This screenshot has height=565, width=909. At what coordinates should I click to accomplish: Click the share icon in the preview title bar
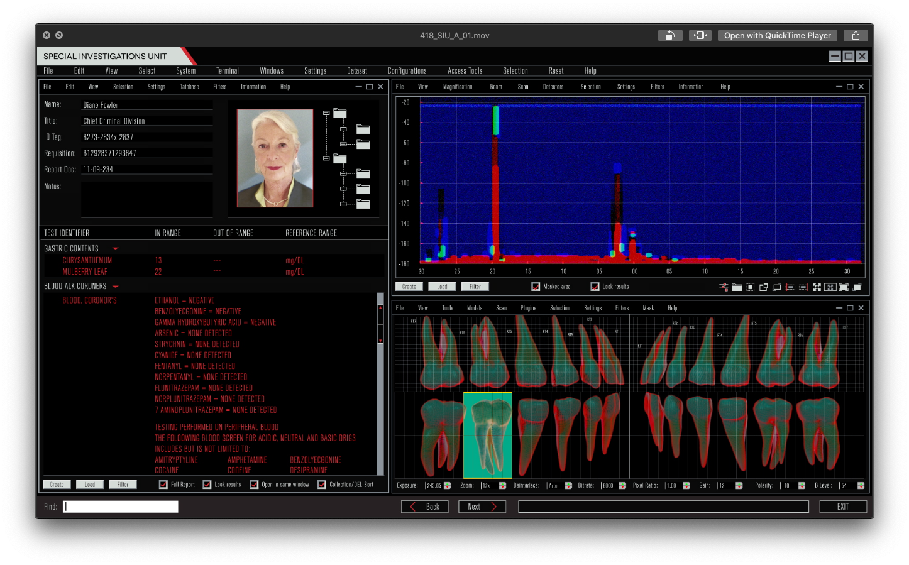point(856,35)
